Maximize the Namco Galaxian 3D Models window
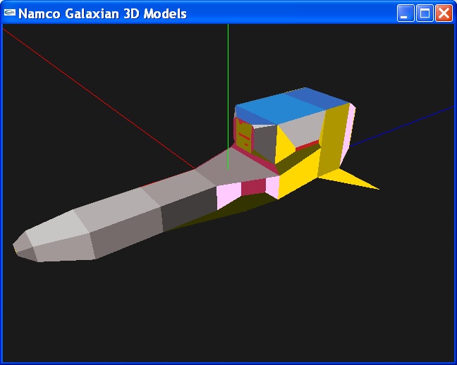Viewport: 457px width, 365px height. 425,13
